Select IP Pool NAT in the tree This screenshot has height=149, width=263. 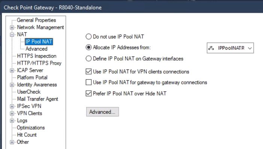(x=39, y=42)
